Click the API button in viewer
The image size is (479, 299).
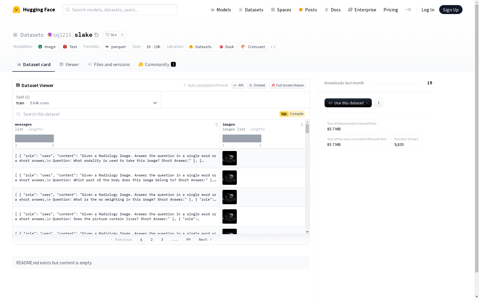point(238,85)
